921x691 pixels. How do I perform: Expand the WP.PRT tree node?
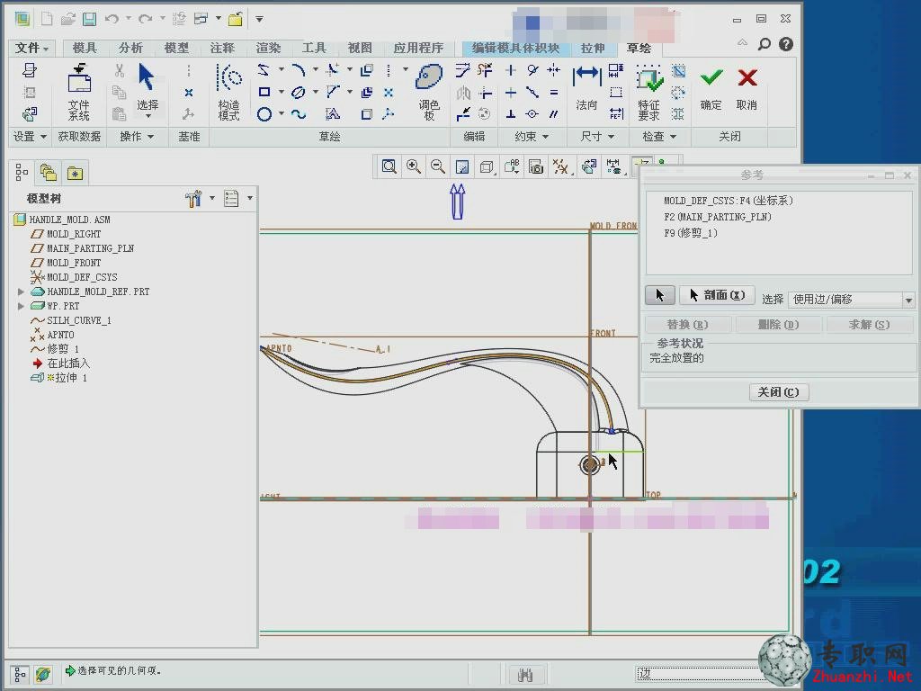click(22, 306)
